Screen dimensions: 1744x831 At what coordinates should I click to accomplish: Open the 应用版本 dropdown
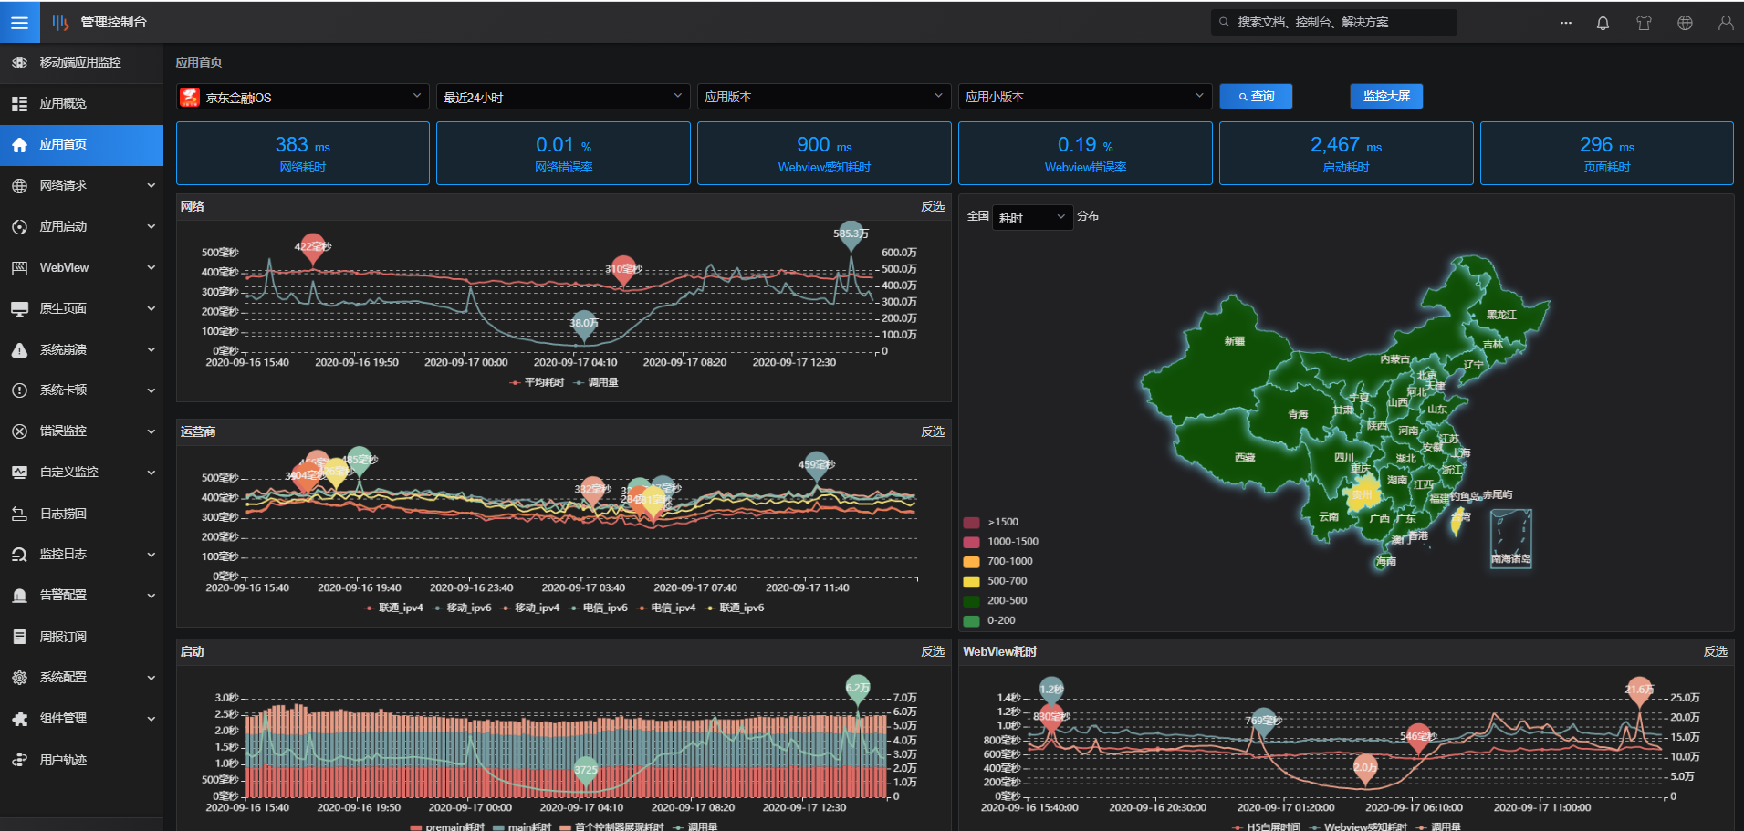[x=824, y=97]
